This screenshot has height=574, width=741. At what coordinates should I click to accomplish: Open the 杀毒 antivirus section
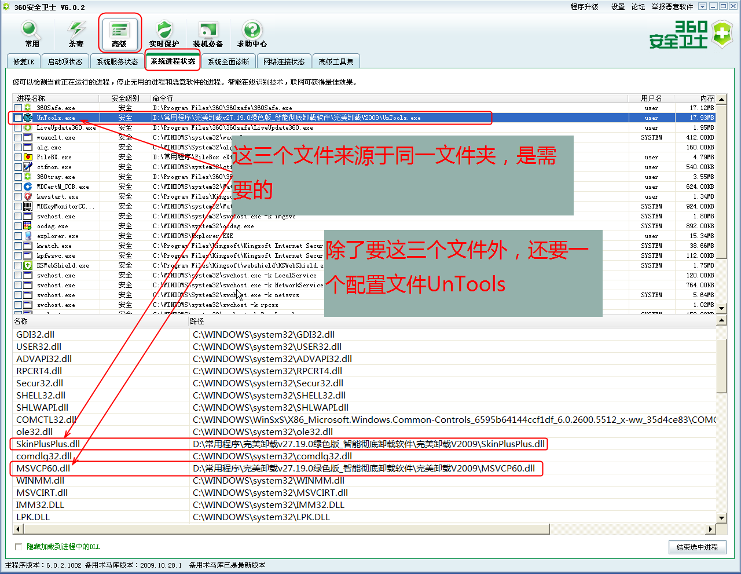coord(76,34)
